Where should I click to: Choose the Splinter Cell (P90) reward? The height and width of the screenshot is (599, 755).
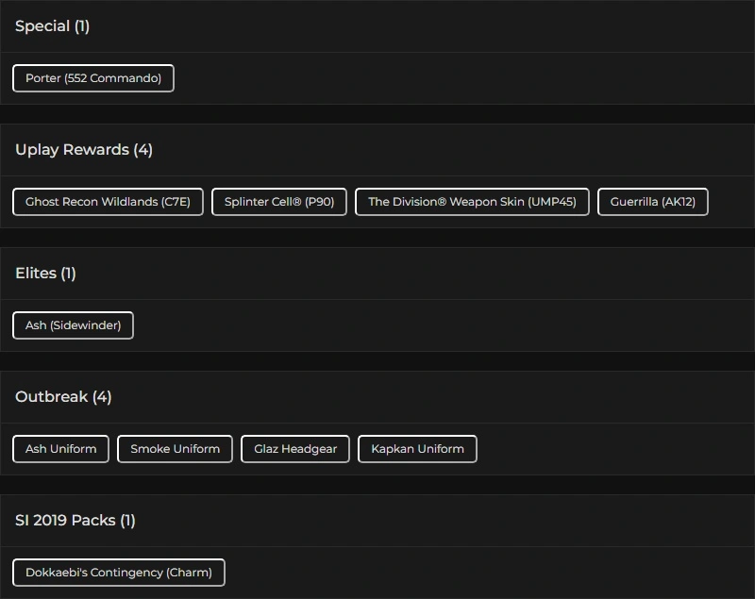tap(279, 202)
